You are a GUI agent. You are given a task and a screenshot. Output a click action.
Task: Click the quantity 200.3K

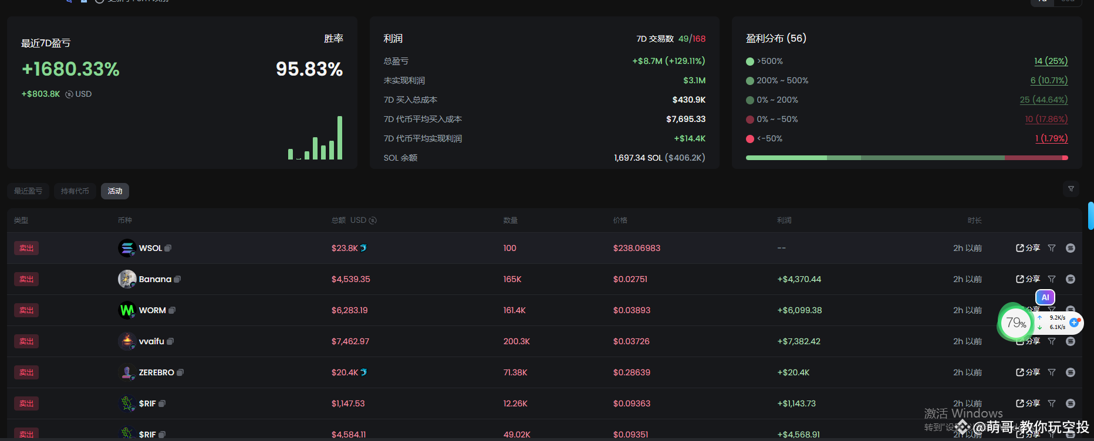pyautogui.click(x=516, y=341)
